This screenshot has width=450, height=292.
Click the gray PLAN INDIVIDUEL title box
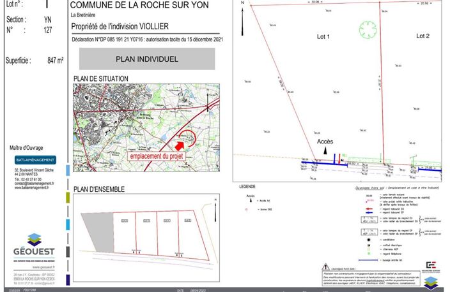(x=147, y=59)
